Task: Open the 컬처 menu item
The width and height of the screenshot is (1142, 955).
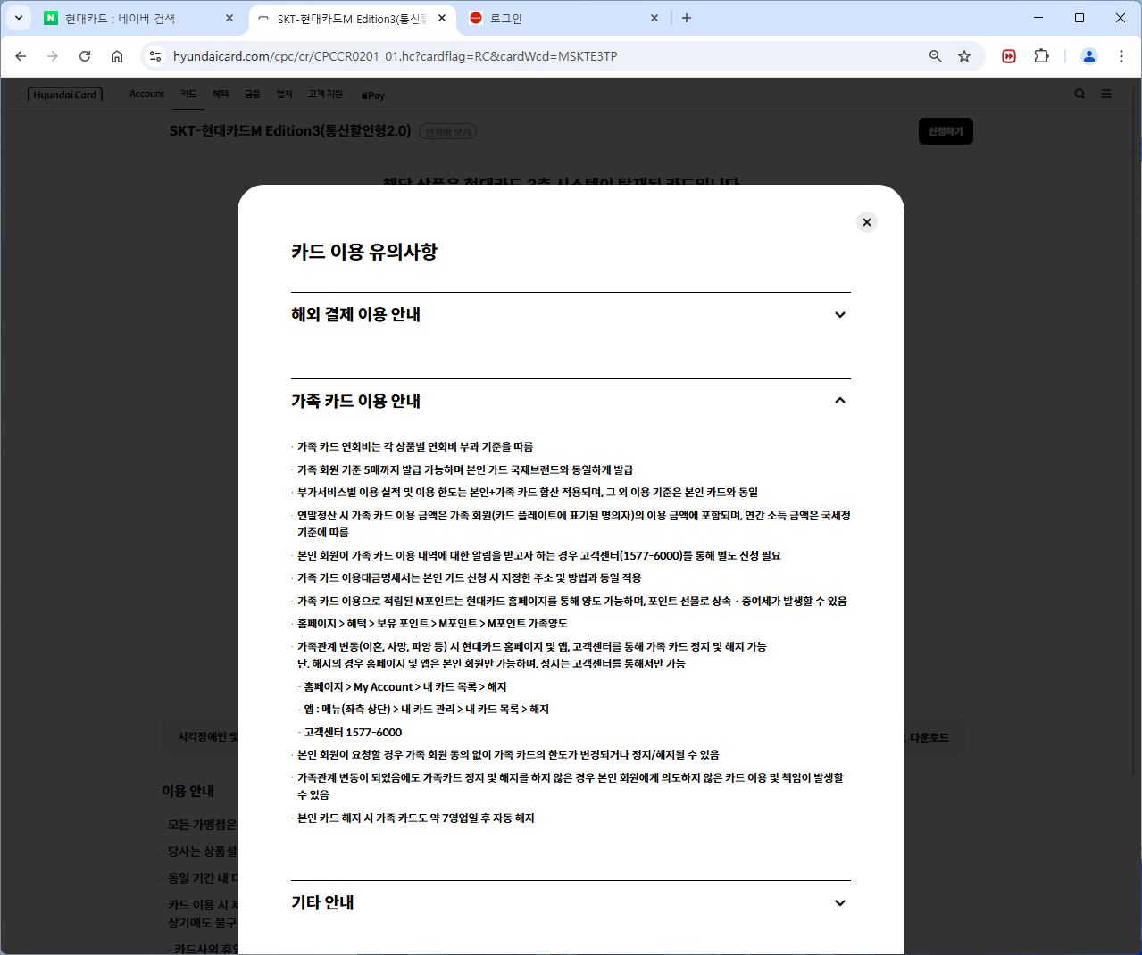Action: click(285, 94)
